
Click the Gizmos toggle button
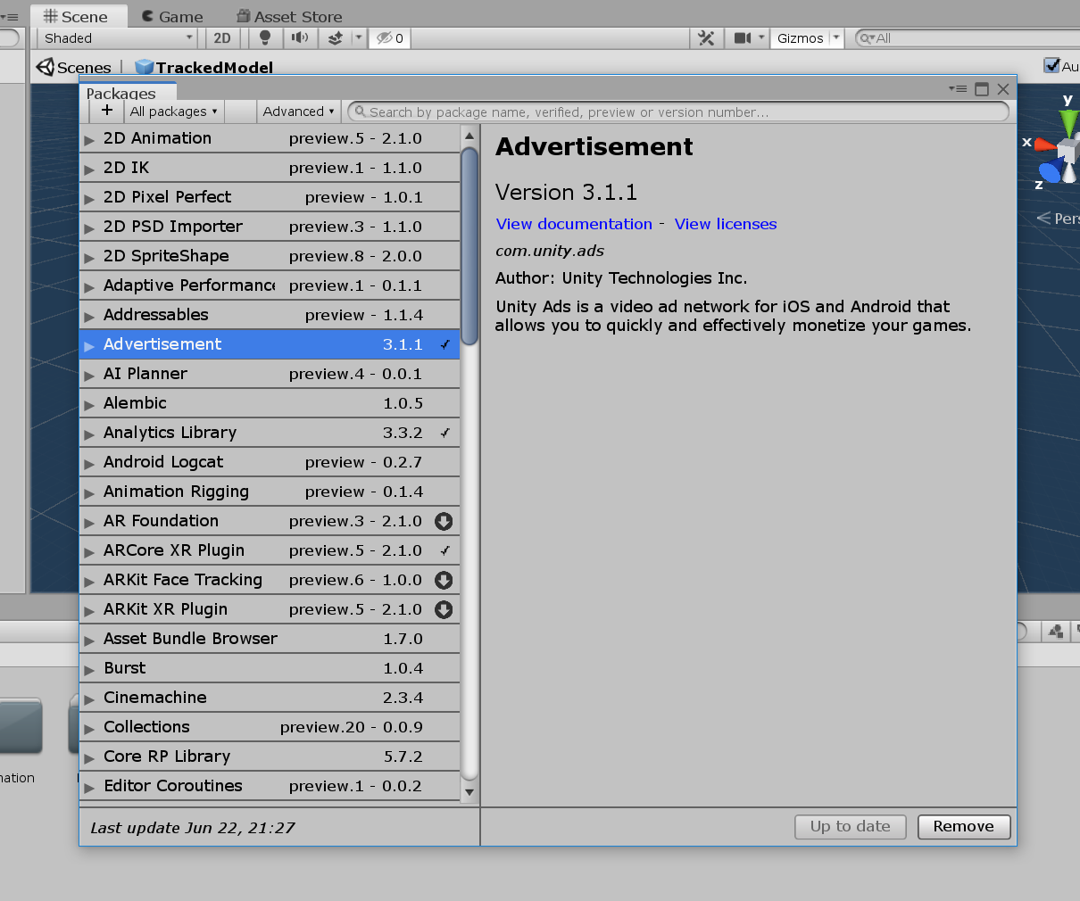pos(801,37)
